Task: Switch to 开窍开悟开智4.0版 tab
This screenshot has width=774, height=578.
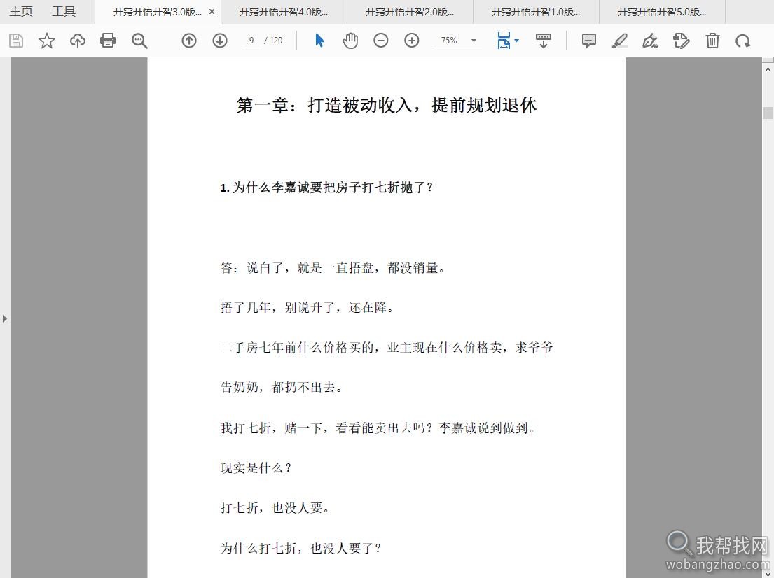Action: click(284, 12)
